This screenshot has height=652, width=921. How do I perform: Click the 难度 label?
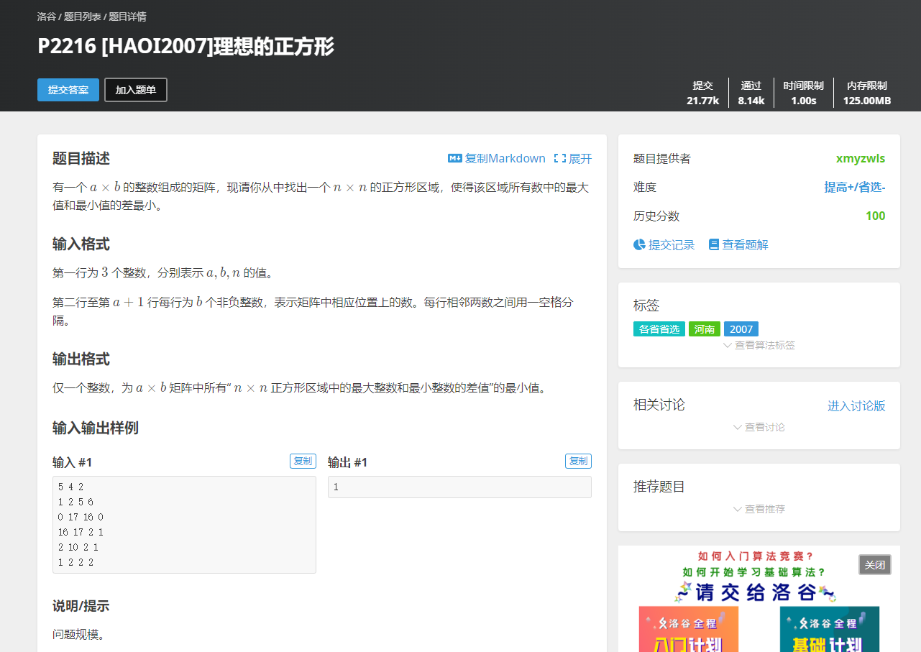(x=645, y=187)
